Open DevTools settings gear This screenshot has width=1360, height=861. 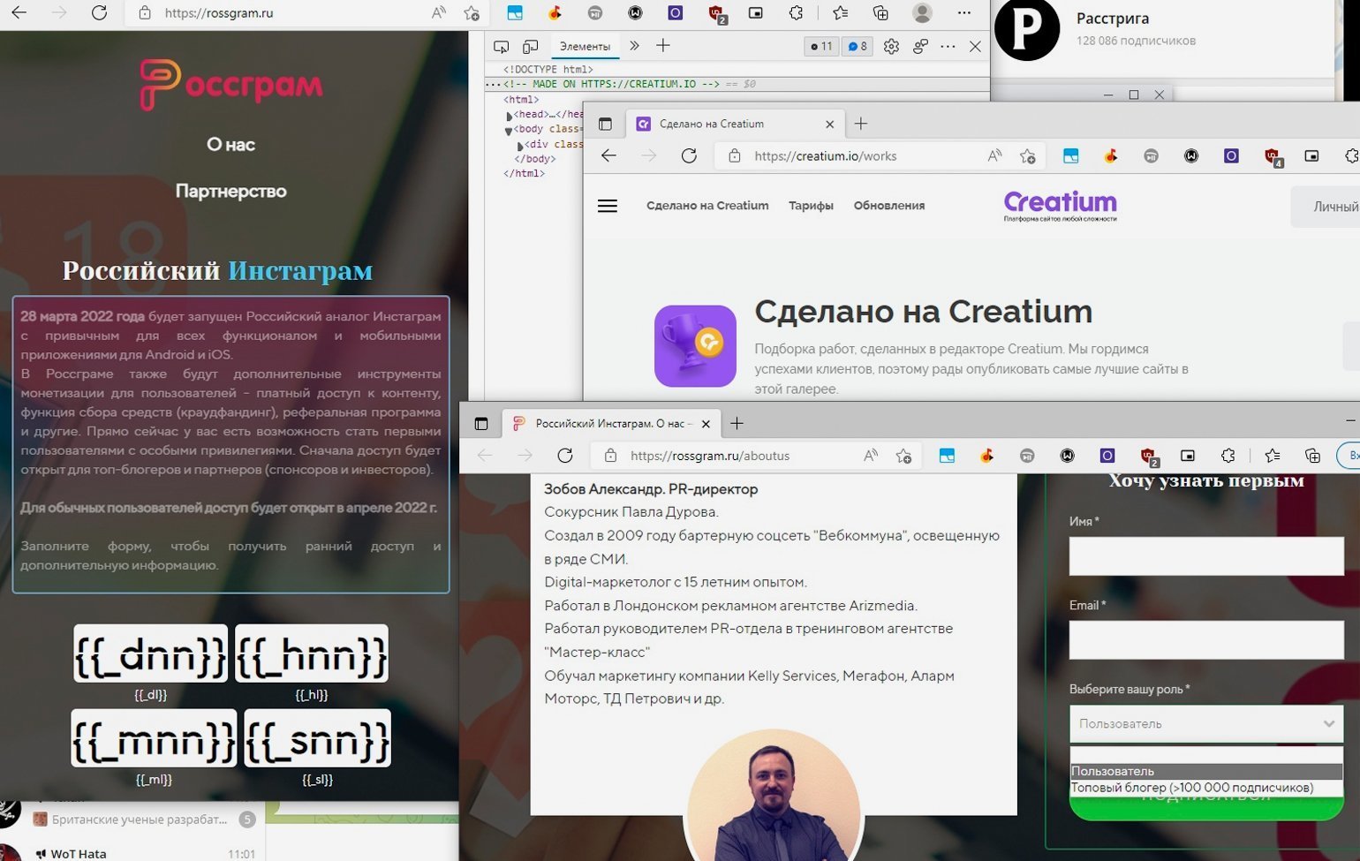pos(891,46)
